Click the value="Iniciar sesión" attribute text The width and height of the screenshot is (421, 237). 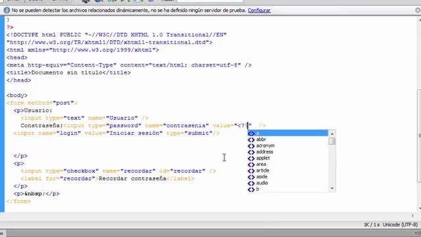pos(124,133)
